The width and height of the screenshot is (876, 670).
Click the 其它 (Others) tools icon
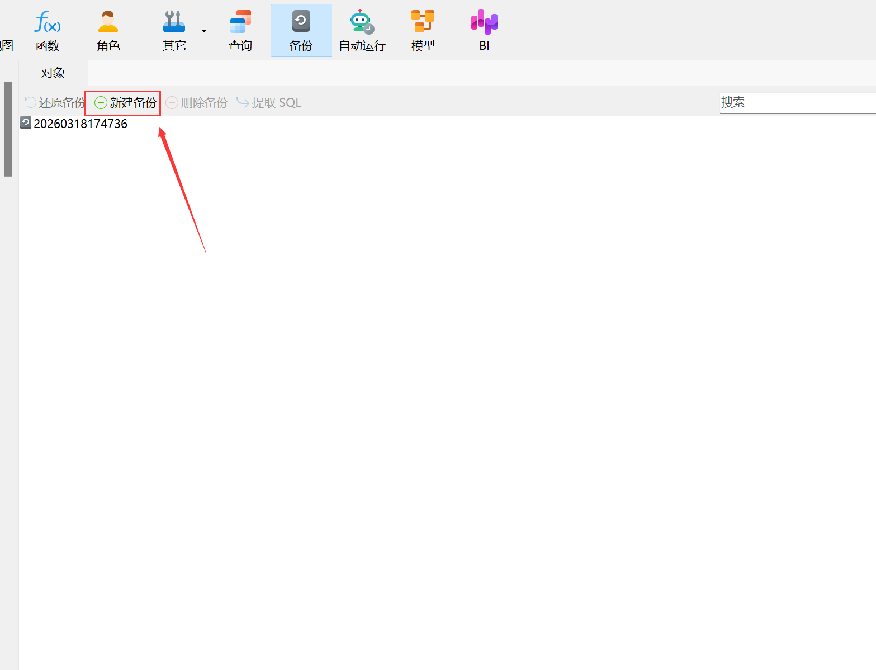pyautogui.click(x=174, y=31)
